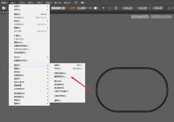The image size is (174, 122).
Task: Expand the 锁定(L) submenu
Action: point(29,21)
